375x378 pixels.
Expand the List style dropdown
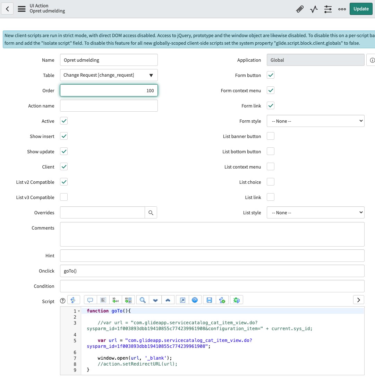pos(315,213)
